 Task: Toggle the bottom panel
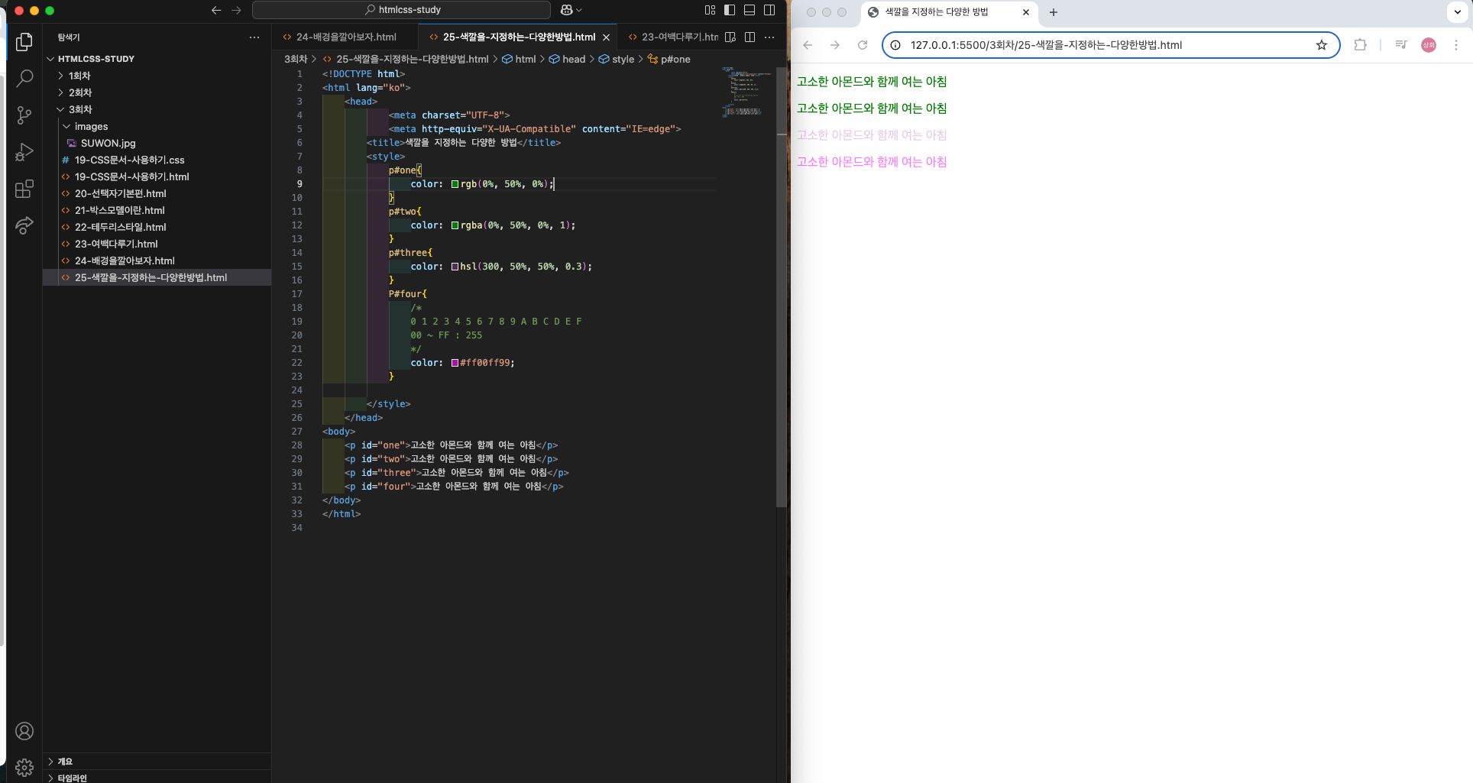(x=749, y=10)
